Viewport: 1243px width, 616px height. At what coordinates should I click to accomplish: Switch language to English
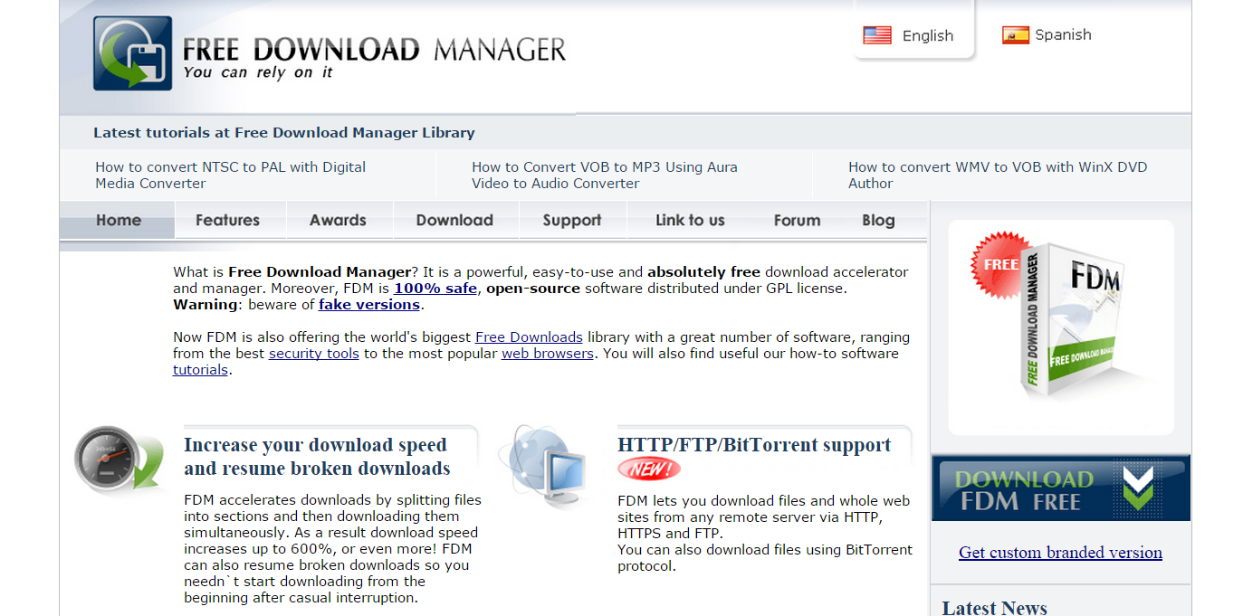927,36
